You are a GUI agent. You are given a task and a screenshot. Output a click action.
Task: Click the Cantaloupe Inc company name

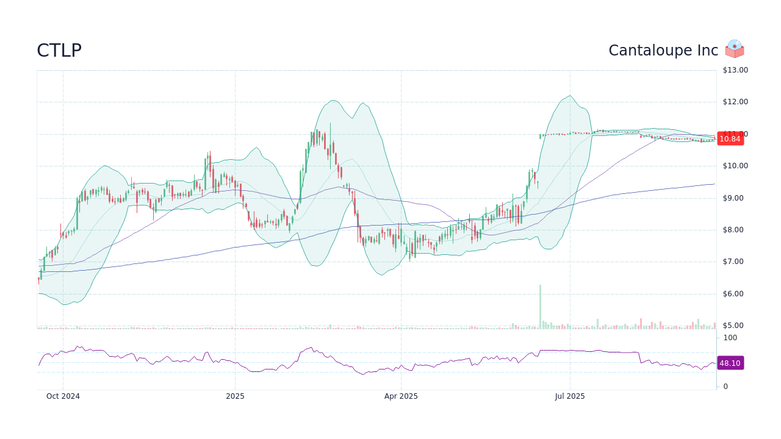pos(663,51)
